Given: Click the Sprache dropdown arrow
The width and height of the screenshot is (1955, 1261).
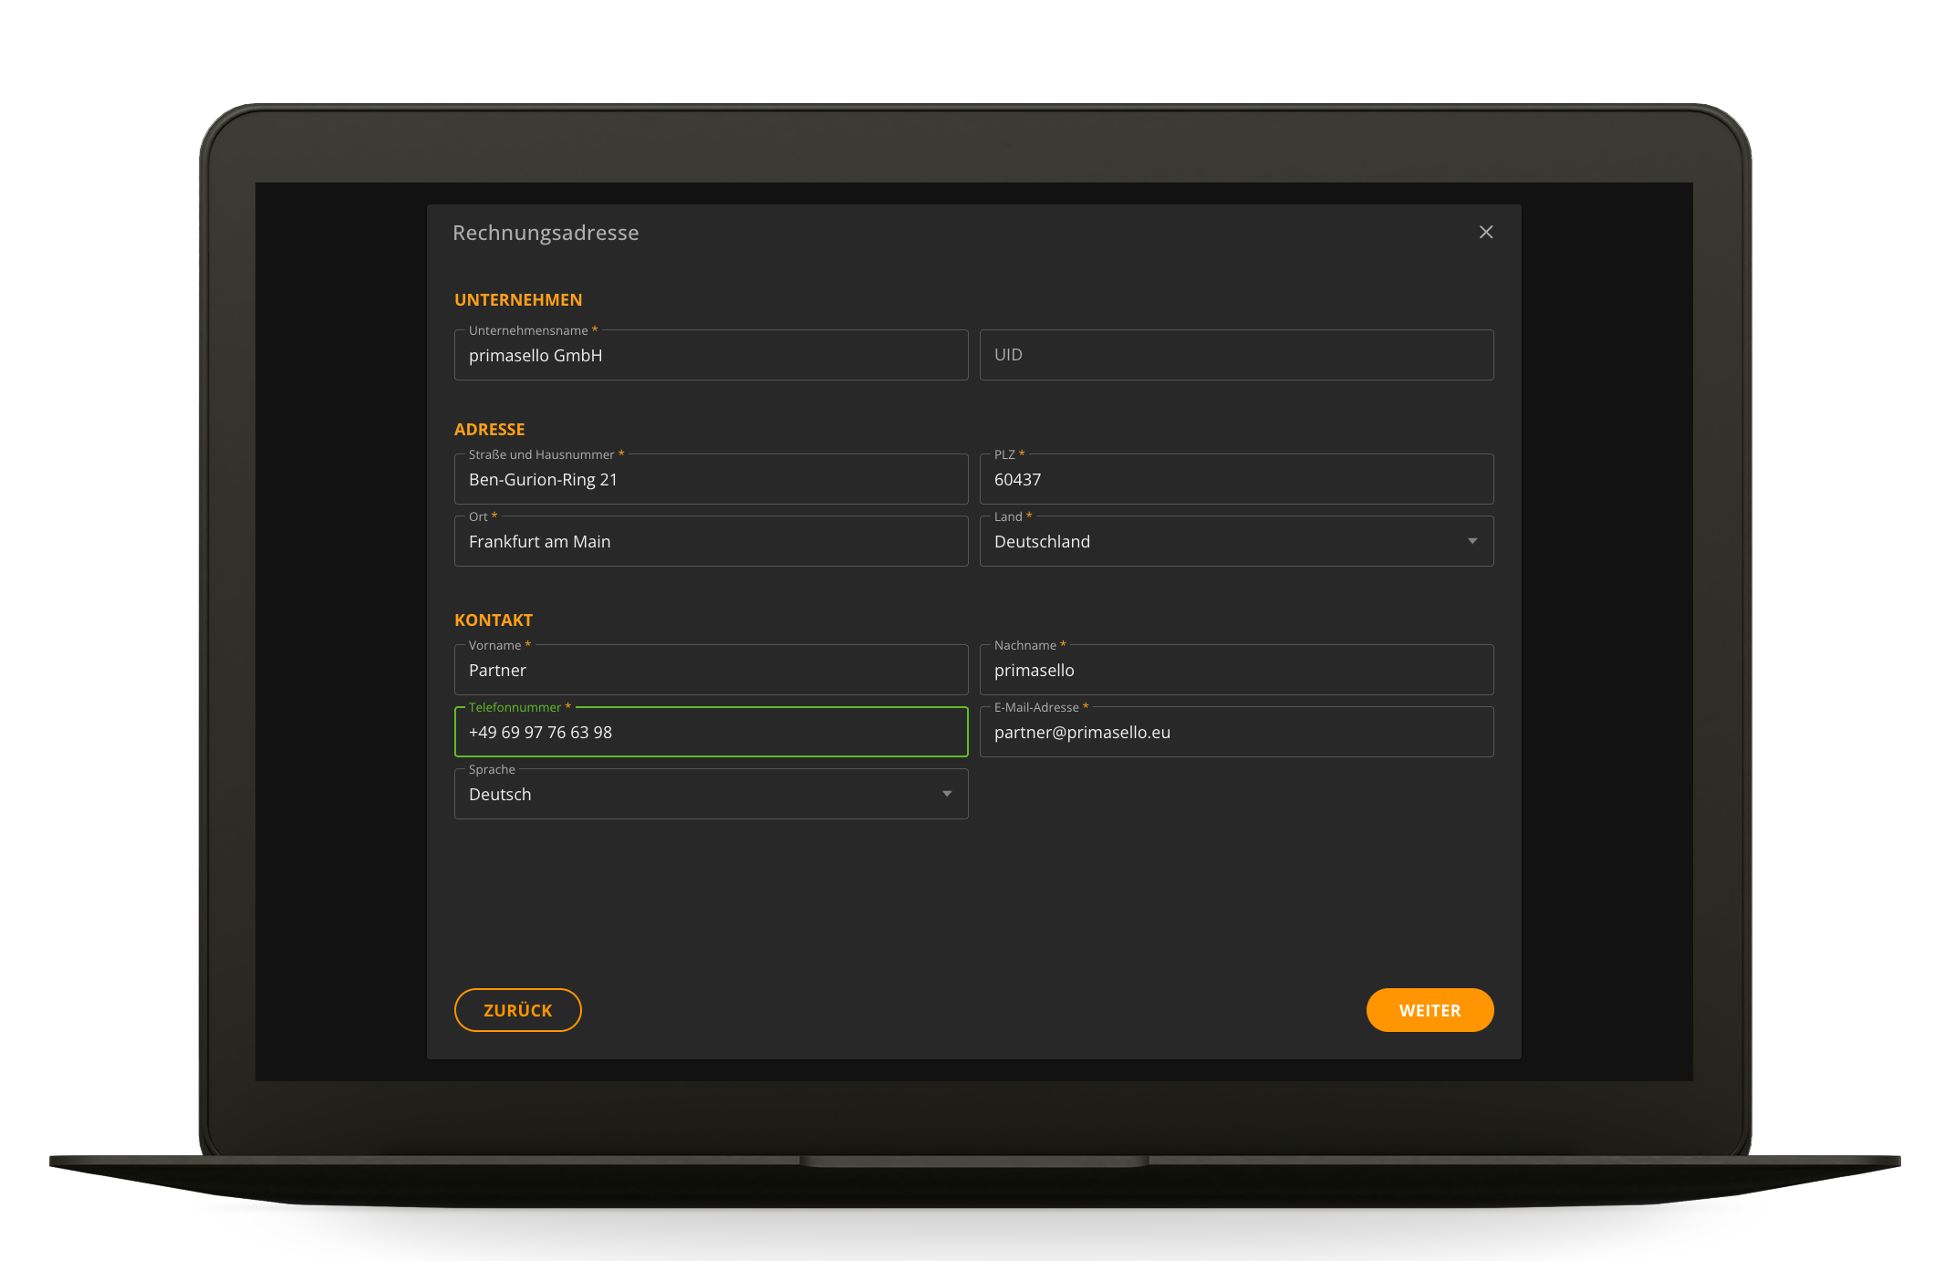Looking at the screenshot, I should pos(946,794).
